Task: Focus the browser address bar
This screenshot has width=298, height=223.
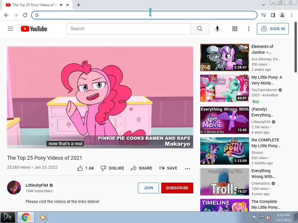Action: (144, 15)
